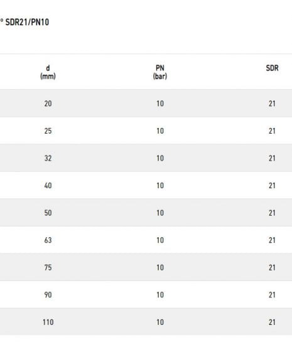
Task: Select PN value in the 110 mm row
Action: 160,322
